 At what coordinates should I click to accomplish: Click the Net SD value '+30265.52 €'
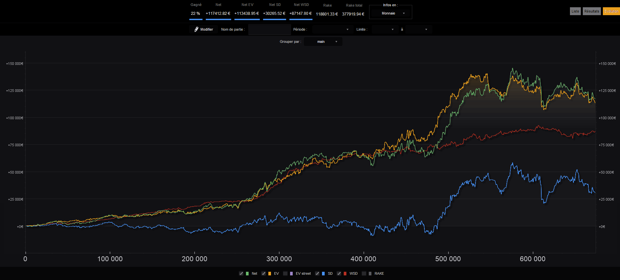(274, 14)
